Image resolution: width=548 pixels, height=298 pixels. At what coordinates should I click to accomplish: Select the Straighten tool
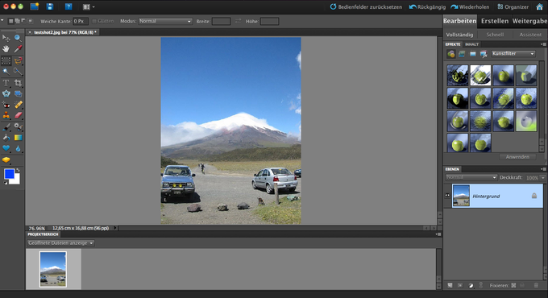pyautogui.click(x=18, y=93)
